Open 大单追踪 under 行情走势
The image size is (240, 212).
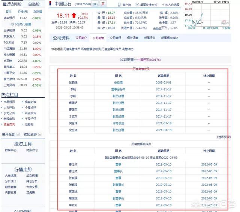click(10, 176)
